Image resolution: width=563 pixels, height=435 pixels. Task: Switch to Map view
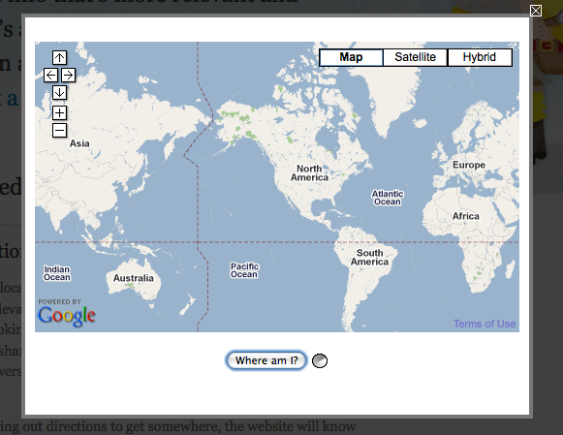(x=351, y=57)
